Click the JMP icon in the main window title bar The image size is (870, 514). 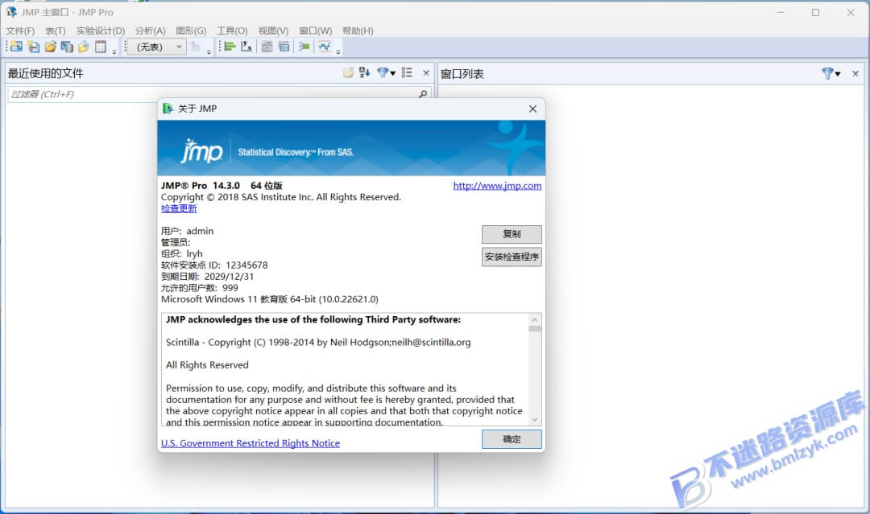(11, 12)
